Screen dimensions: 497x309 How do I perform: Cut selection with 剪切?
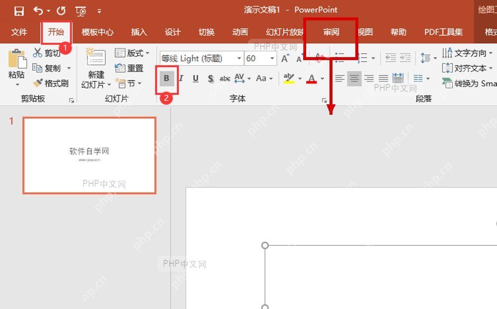click(47, 53)
